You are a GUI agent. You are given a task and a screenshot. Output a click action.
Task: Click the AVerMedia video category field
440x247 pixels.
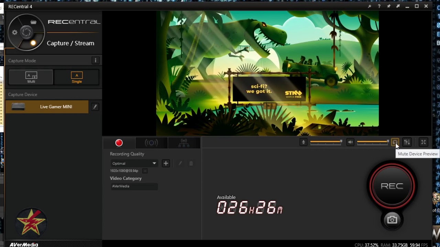point(134,186)
